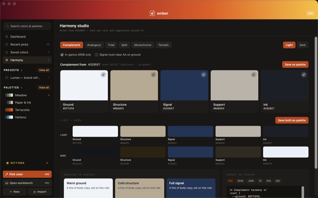Select the Tetradic harmony tab
Screen dimensions: 318x198
[164, 45]
